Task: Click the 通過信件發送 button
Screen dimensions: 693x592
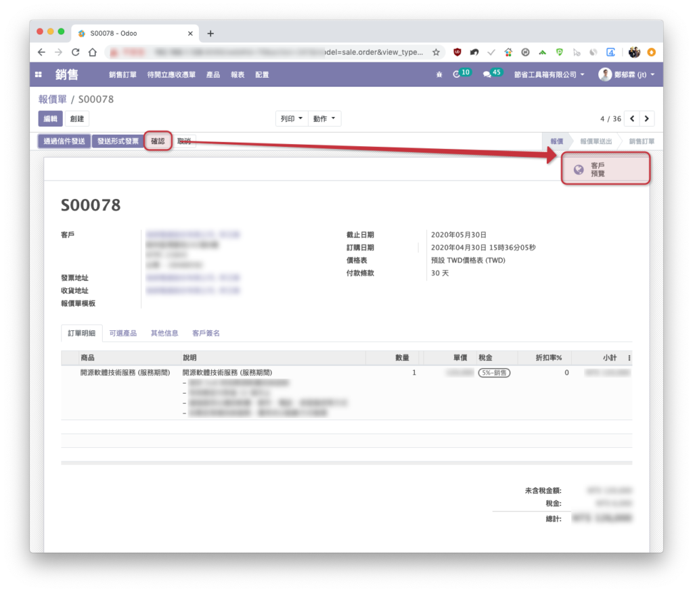Action: tap(64, 141)
